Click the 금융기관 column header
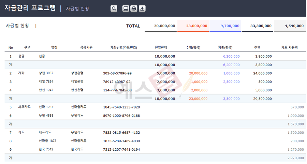Screen dimensions: 307x164 point(86,47)
